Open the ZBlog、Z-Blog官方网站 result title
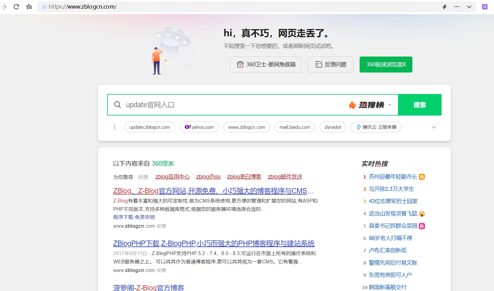 point(213,191)
